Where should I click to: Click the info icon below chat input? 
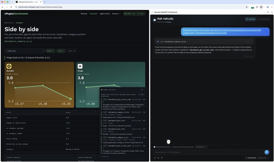coord(158,158)
